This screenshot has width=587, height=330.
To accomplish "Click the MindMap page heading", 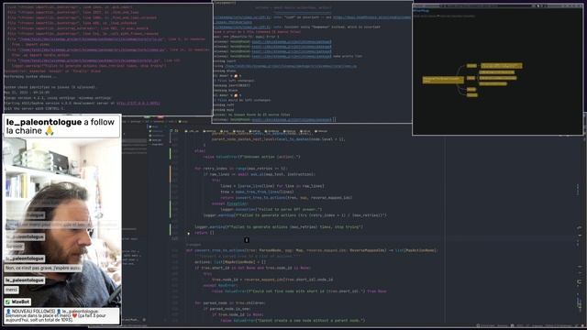I will click(421, 11).
